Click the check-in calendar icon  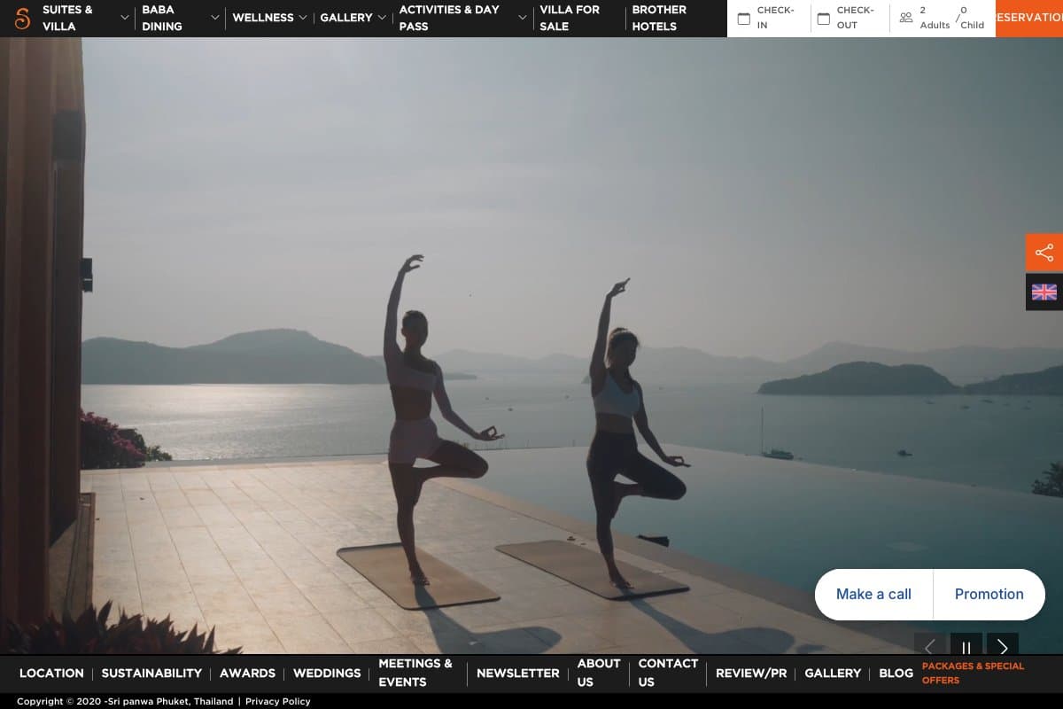[x=744, y=18]
